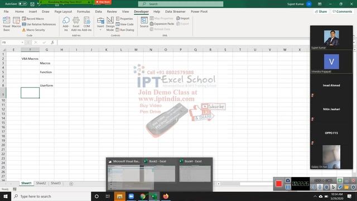357x201 pixels.
Task: Toggle Design Mode
Action: [110, 23]
